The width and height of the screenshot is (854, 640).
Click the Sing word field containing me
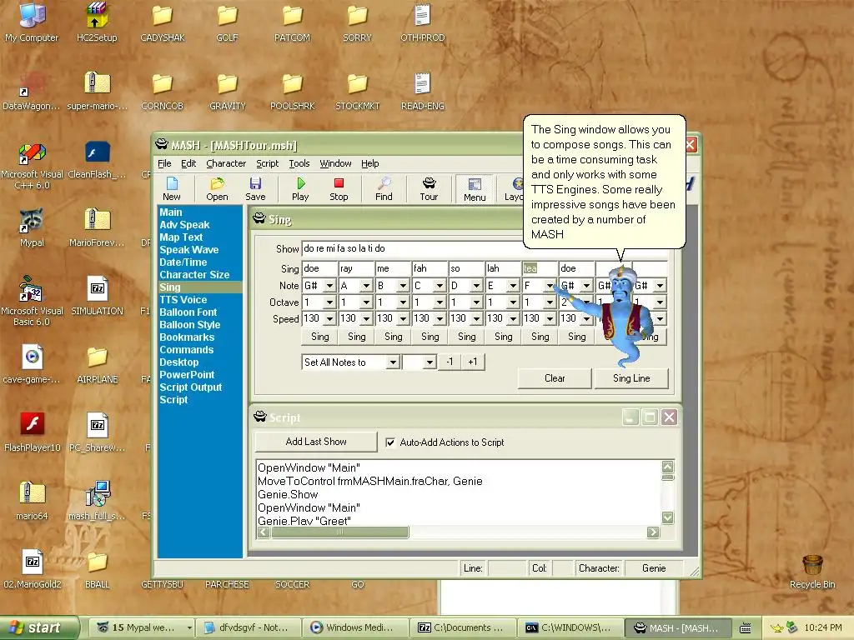(x=393, y=268)
